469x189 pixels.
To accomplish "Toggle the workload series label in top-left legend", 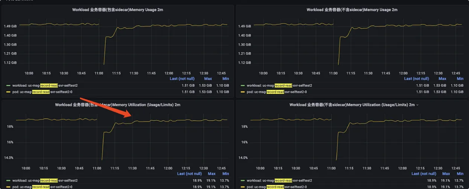I will [45, 85].
